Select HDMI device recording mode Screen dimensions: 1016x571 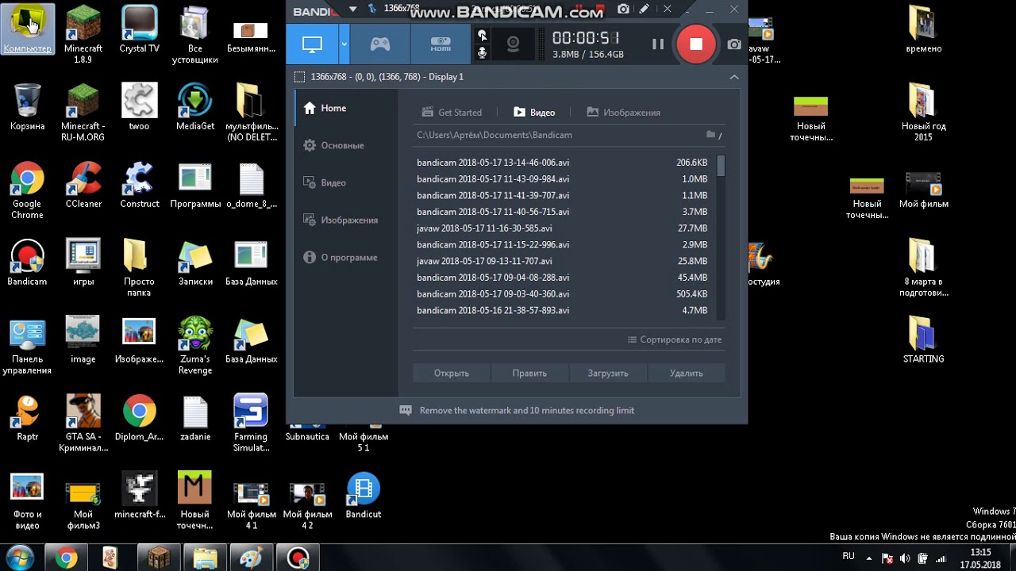pyautogui.click(x=441, y=44)
